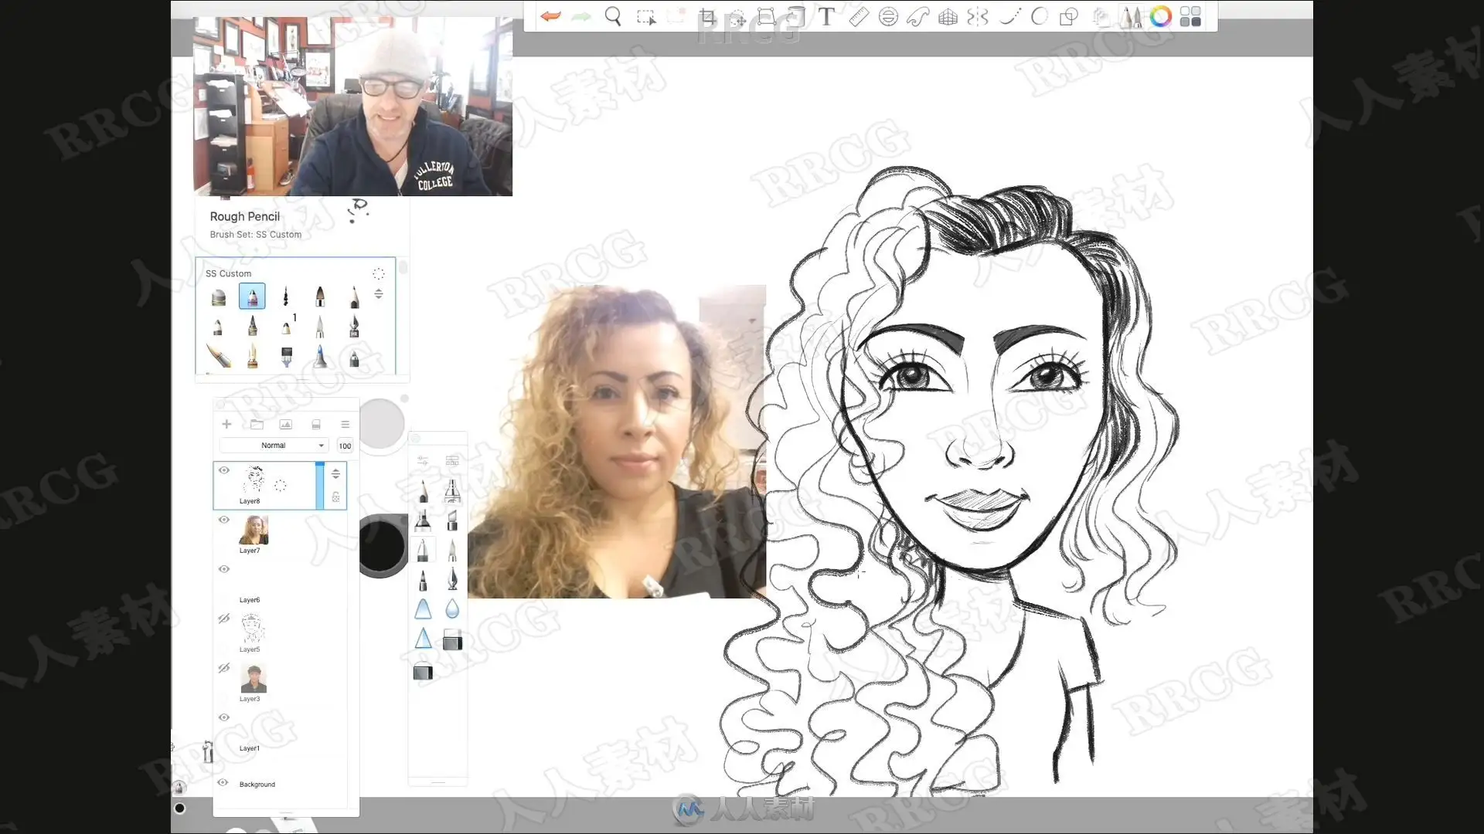
Task: Open the Perspective guides tool
Action: point(948,17)
